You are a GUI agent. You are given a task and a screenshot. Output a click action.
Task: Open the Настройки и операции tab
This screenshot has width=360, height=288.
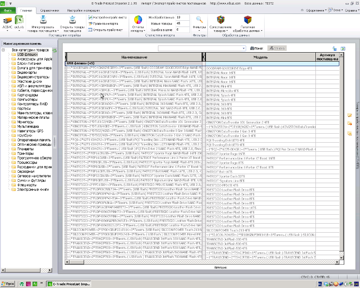[x=83, y=10]
